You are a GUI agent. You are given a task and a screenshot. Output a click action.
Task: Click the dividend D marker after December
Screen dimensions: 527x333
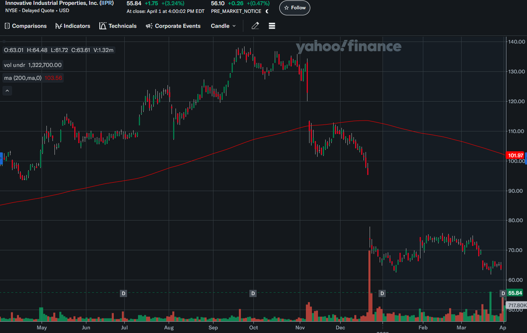click(382, 293)
